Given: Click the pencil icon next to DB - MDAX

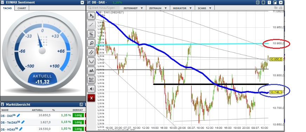Looking at the screenshot, I should [21, 129].
